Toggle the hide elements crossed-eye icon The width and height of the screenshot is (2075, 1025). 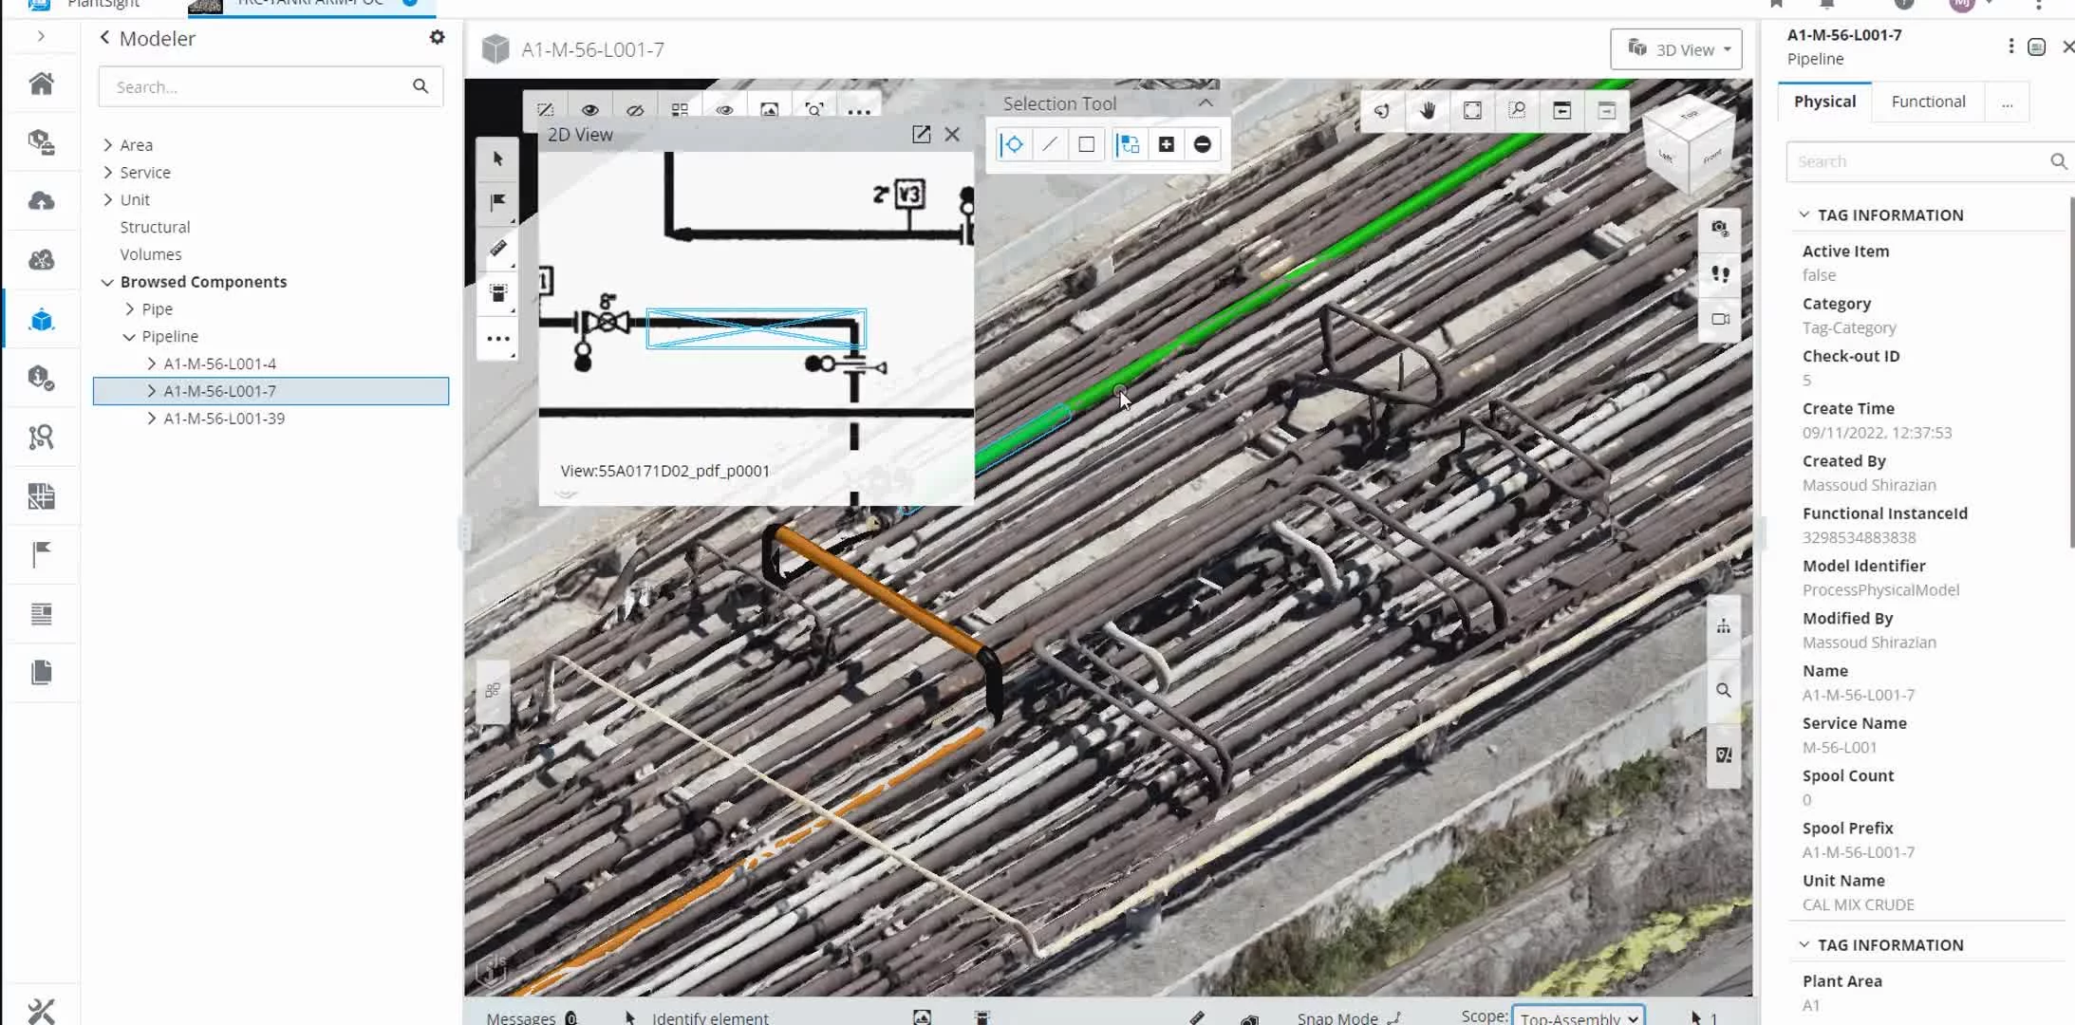click(x=635, y=110)
